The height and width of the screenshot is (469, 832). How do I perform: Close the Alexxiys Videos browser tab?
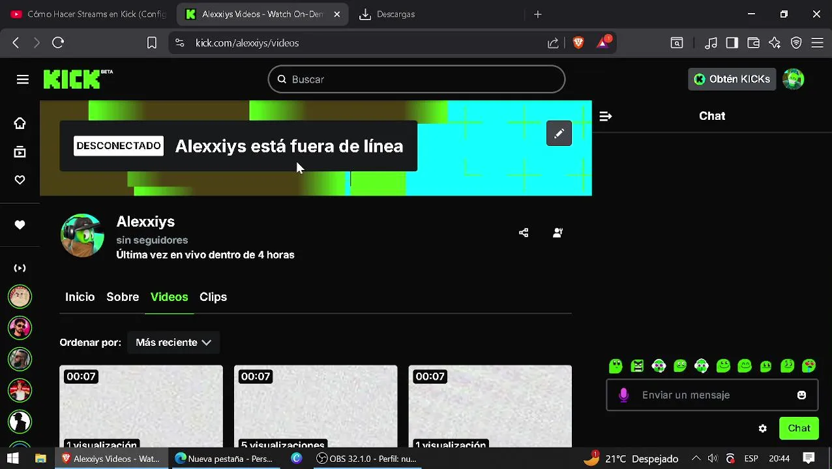(337, 14)
